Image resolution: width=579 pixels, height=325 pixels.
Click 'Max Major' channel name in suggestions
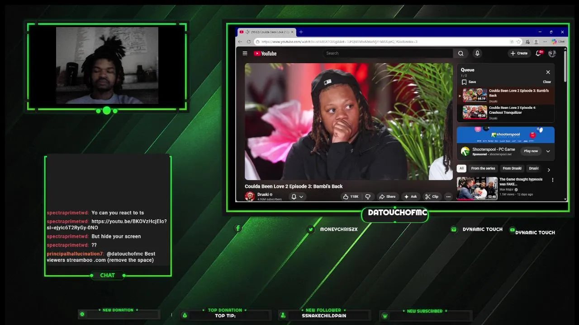(x=507, y=189)
